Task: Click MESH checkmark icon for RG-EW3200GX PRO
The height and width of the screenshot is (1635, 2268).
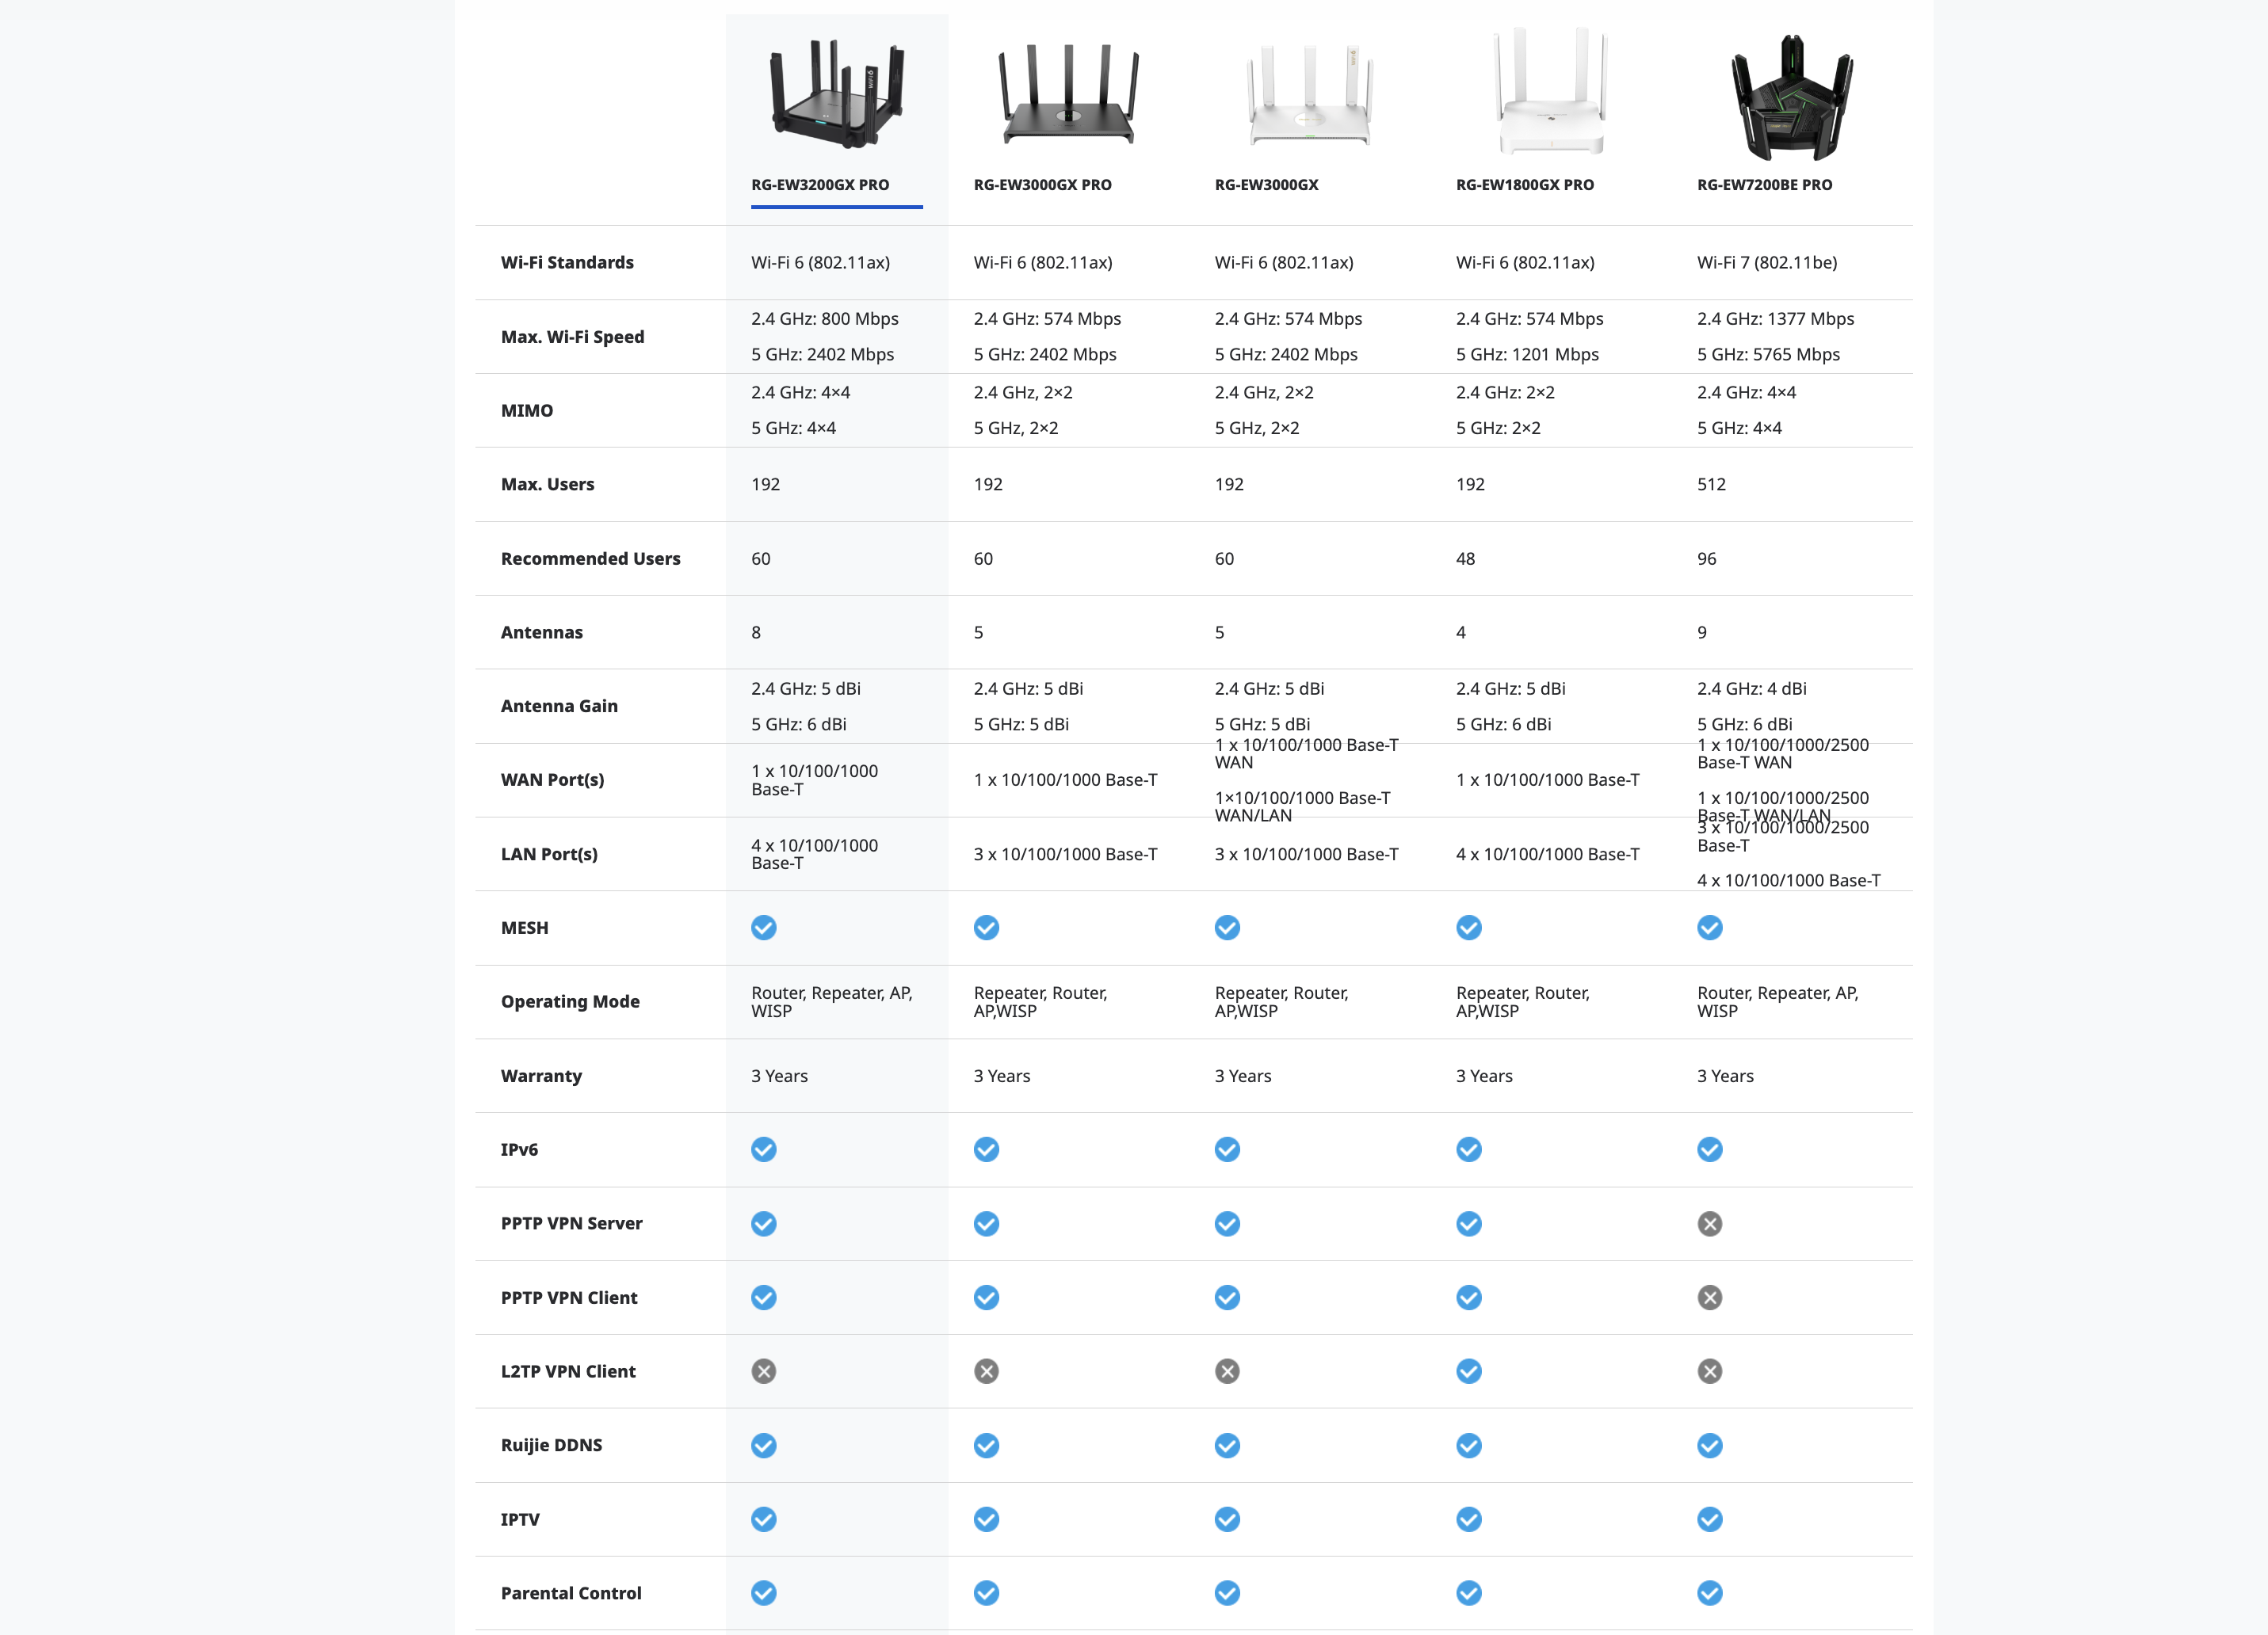Action: [x=763, y=928]
